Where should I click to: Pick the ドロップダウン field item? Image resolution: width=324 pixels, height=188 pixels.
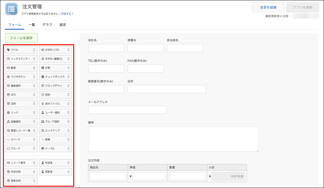[x=56, y=86]
